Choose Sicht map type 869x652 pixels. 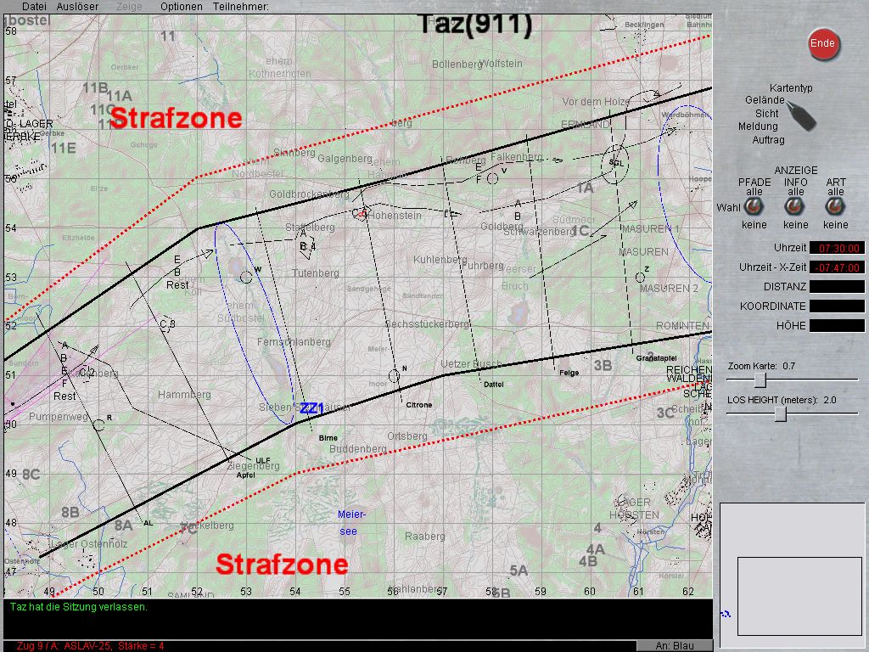click(766, 113)
